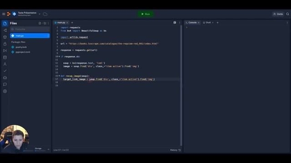This screenshot has height=163, width=291.
Task: Close the Shell tab
Action: [213, 23]
